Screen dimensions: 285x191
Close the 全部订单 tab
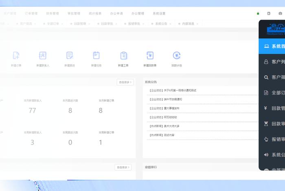62,24
